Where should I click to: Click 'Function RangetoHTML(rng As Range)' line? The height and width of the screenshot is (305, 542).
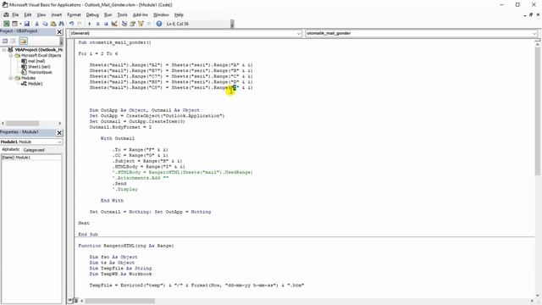click(x=126, y=246)
